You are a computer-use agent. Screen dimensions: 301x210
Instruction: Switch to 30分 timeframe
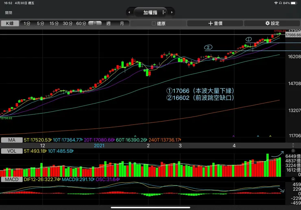pyautogui.click(x=68, y=24)
